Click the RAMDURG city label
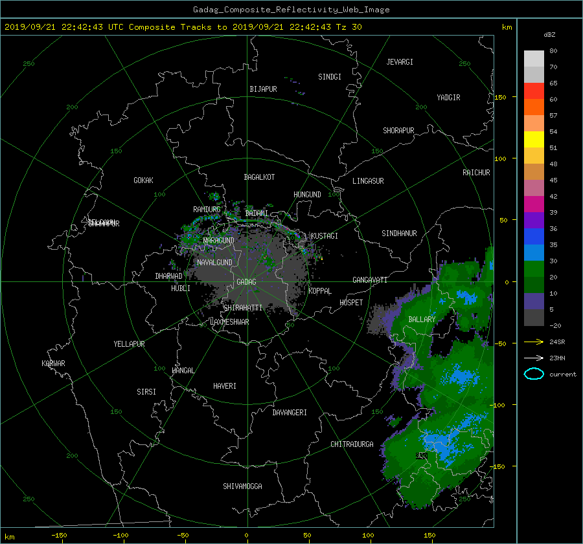 point(207,210)
